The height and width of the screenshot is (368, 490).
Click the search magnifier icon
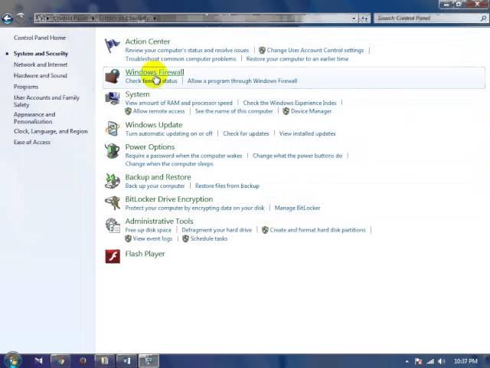point(483,18)
